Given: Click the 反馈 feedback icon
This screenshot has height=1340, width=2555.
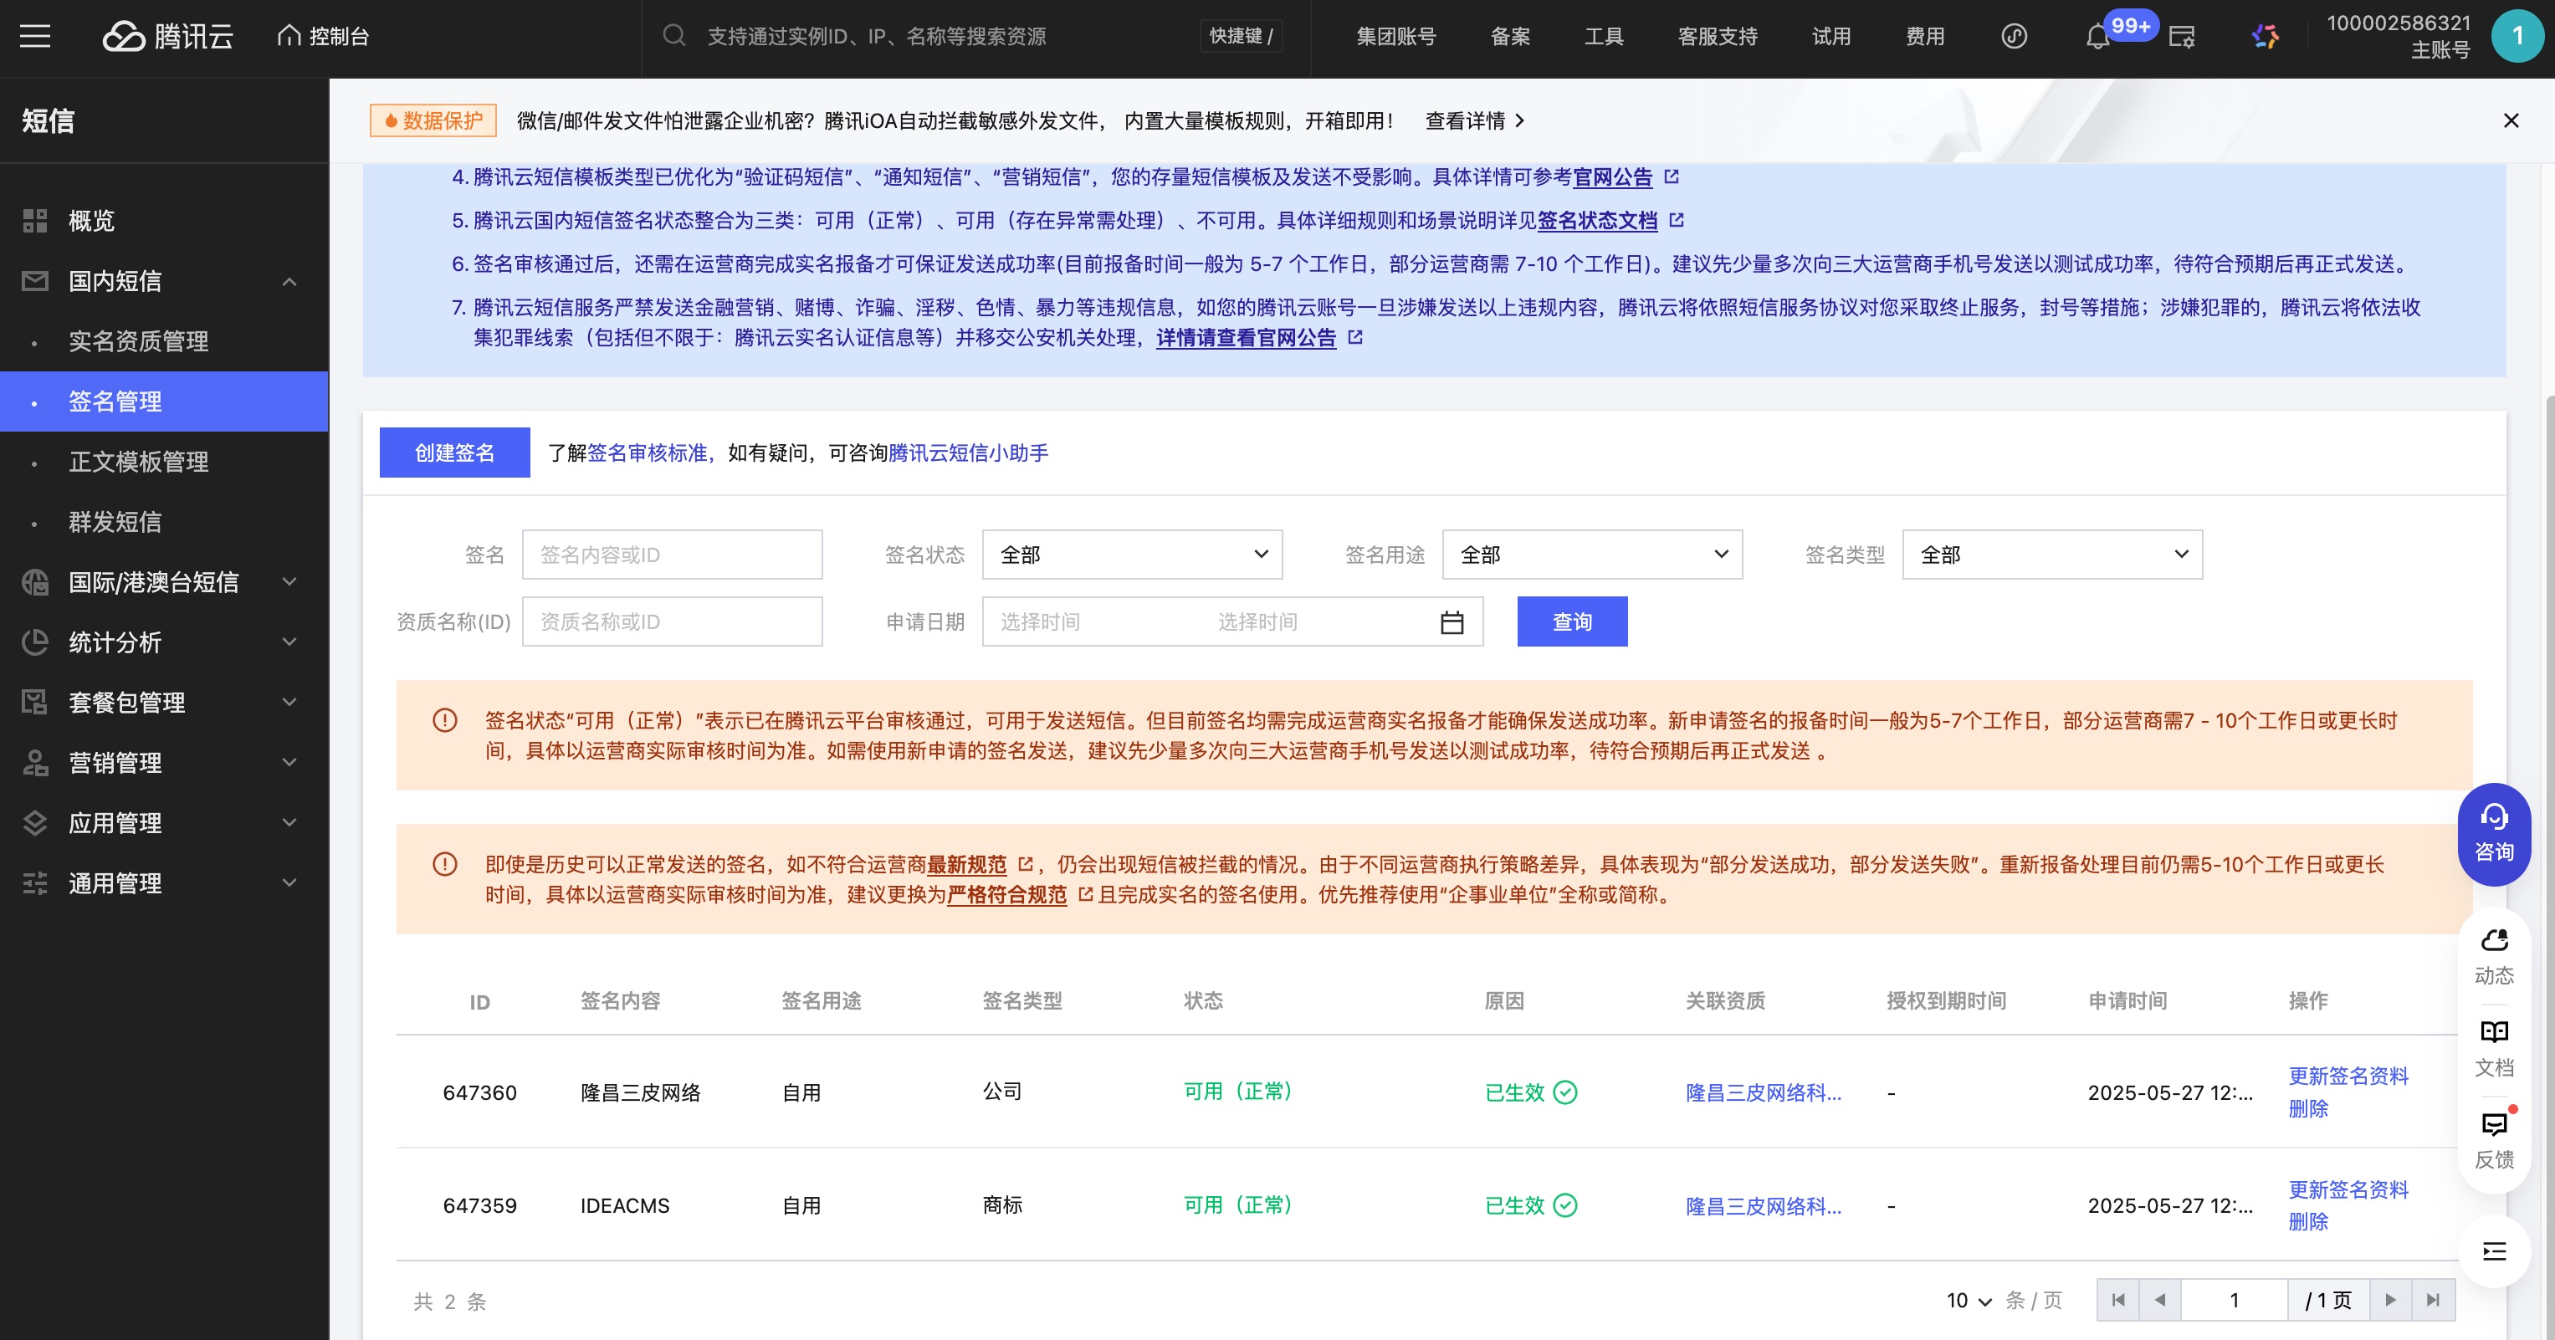Looking at the screenshot, I should tap(2493, 1139).
